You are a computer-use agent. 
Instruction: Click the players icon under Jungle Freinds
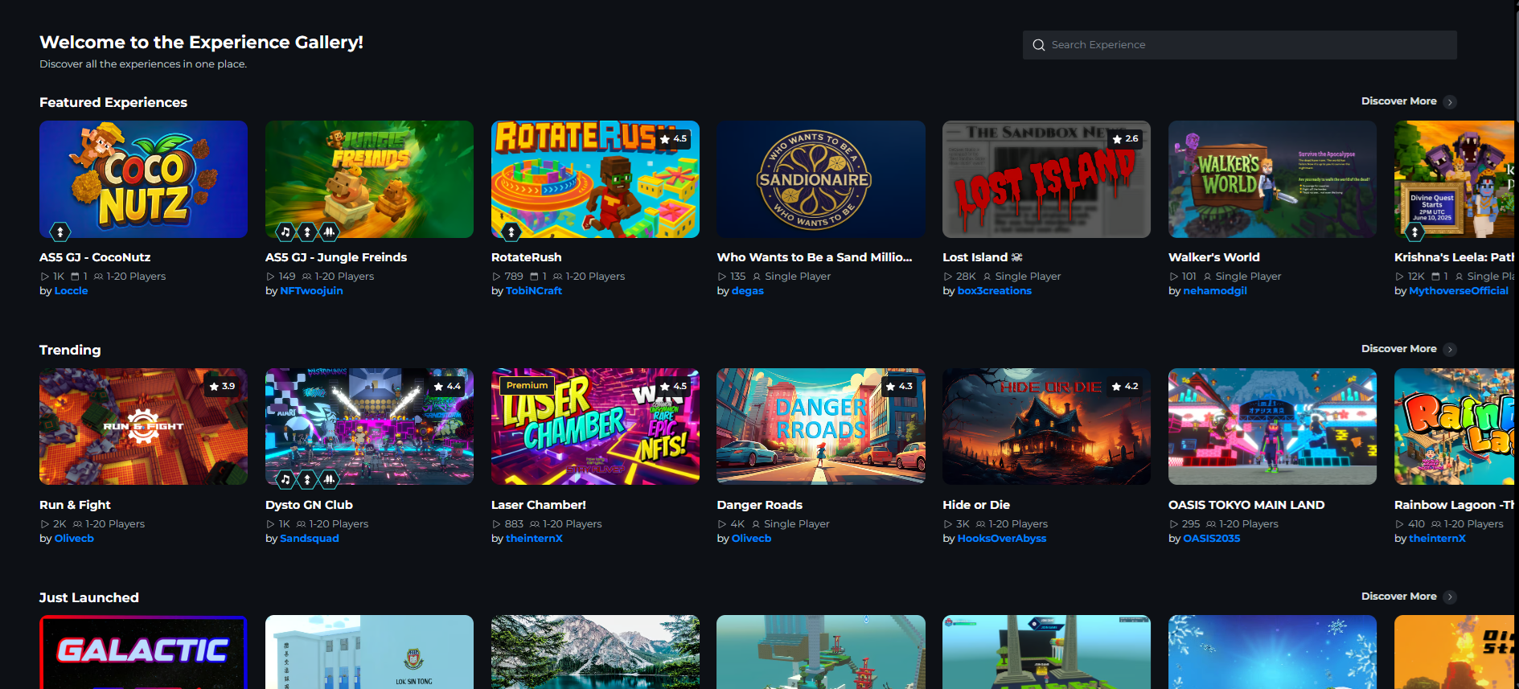pos(306,277)
